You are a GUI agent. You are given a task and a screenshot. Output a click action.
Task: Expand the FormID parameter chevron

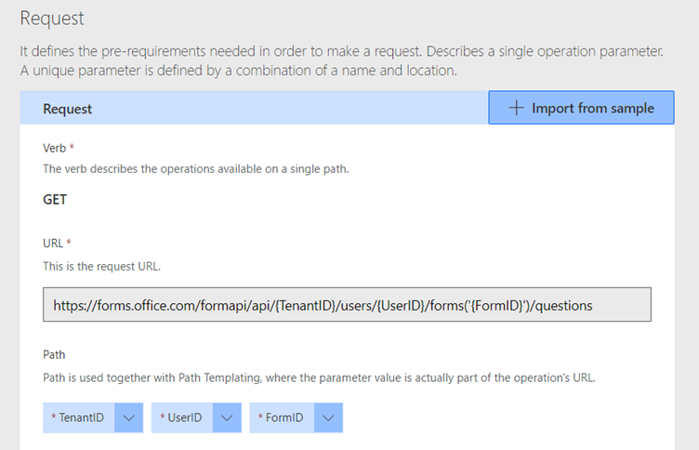pyautogui.click(x=328, y=417)
